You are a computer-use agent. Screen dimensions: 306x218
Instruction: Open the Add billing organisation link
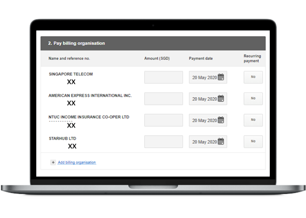77,162
